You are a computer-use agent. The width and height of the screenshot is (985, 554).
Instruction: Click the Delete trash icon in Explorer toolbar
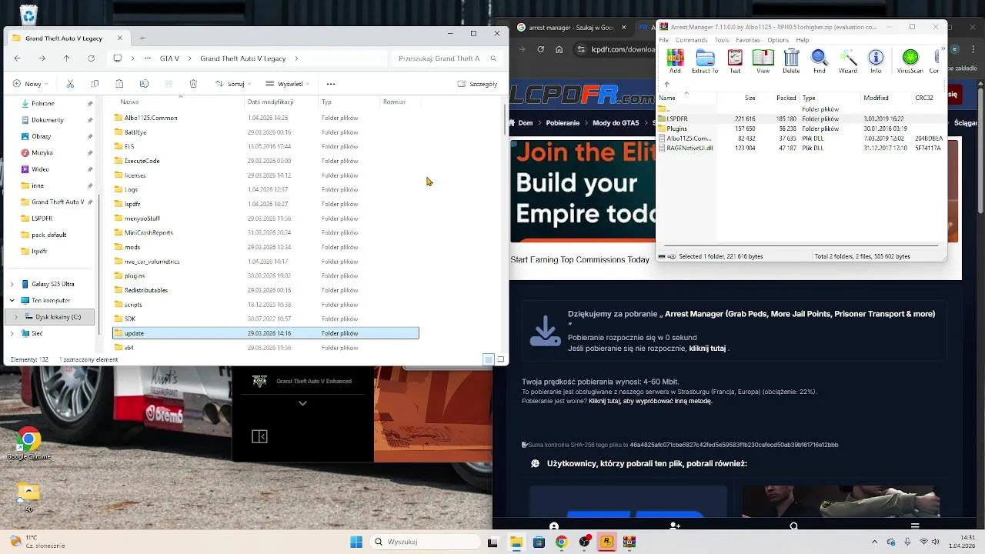(193, 84)
